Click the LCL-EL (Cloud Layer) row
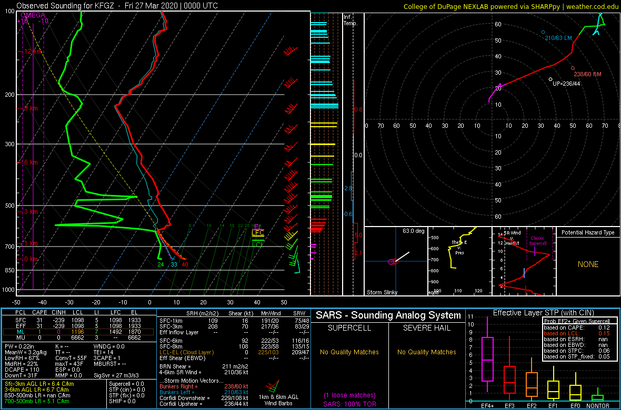 click(234, 352)
